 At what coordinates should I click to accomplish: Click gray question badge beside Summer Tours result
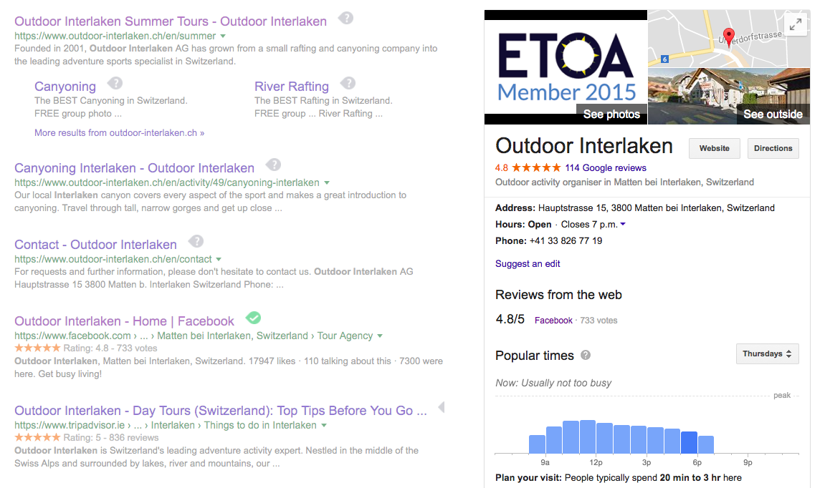(x=346, y=19)
